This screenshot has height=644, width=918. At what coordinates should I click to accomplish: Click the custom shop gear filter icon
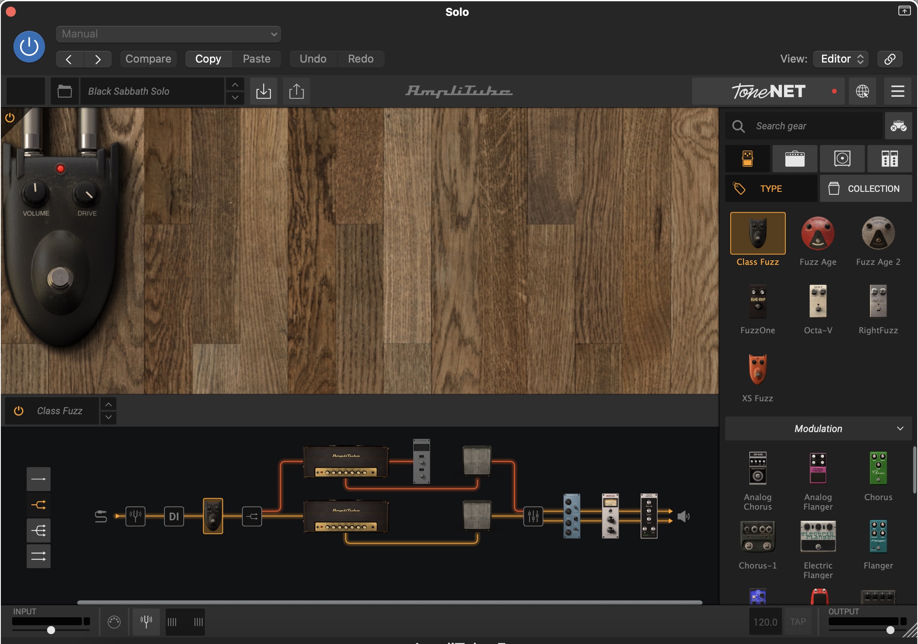point(898,126)
